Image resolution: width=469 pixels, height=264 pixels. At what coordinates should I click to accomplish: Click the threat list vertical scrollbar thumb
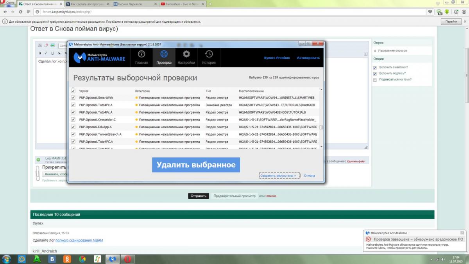tap(321, 127)
